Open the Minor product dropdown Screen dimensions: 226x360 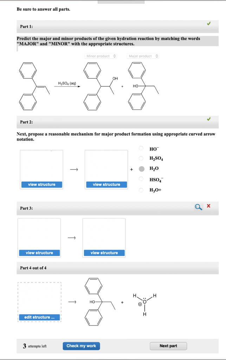pos(101,56)
